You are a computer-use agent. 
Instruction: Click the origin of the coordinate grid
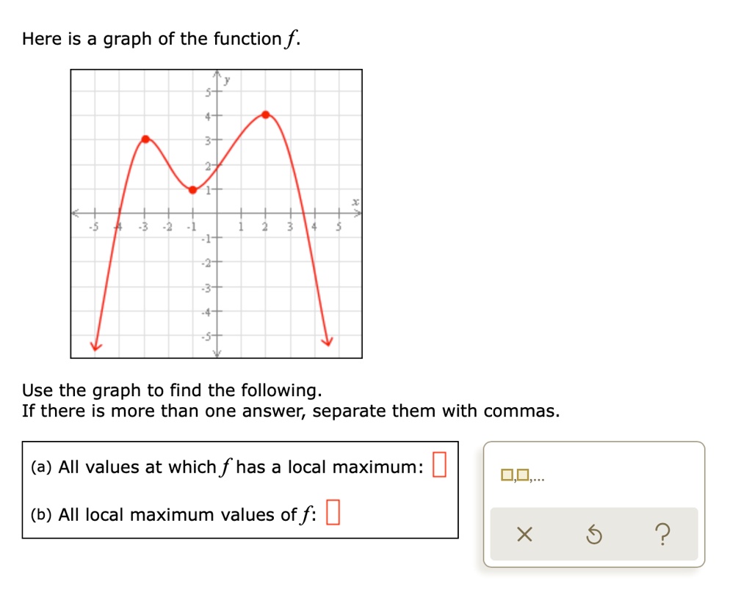216,213
